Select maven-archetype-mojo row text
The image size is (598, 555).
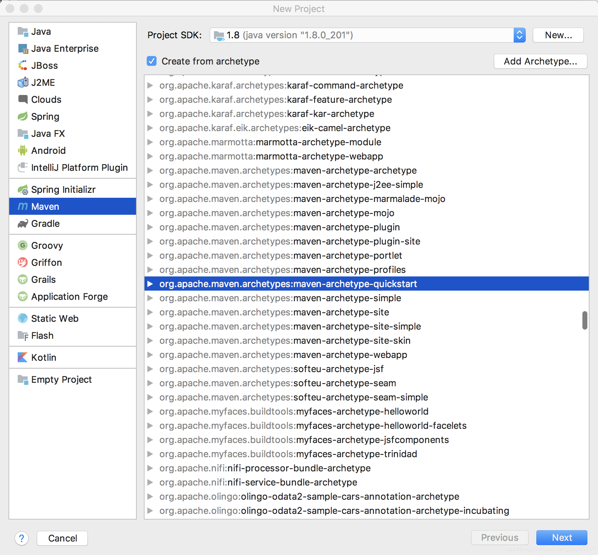tap(277, 213)
